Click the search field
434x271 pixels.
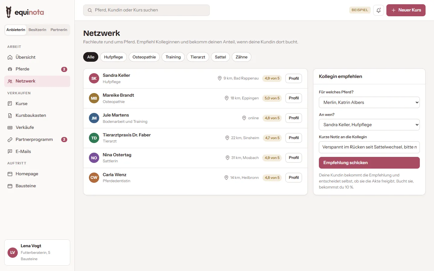[146, 10]
